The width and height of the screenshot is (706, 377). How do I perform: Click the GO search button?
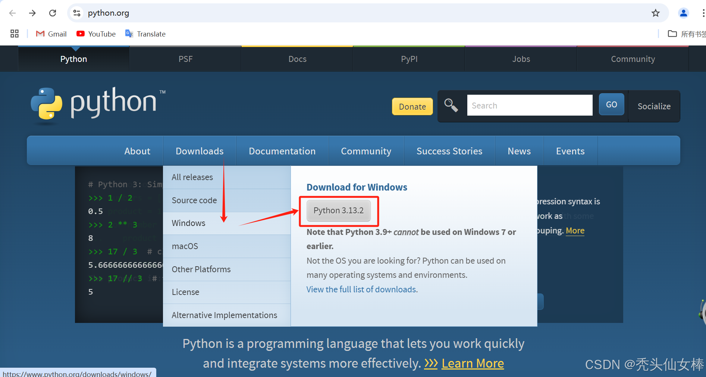click(611, 104)
